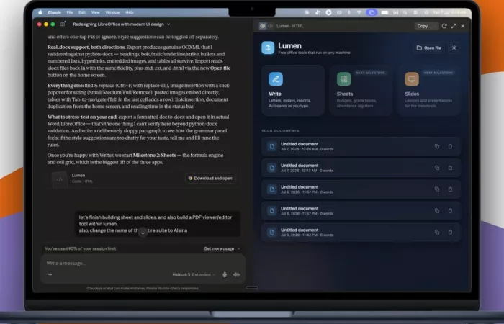
Task: Open the Apple menu
Action: 40,12
